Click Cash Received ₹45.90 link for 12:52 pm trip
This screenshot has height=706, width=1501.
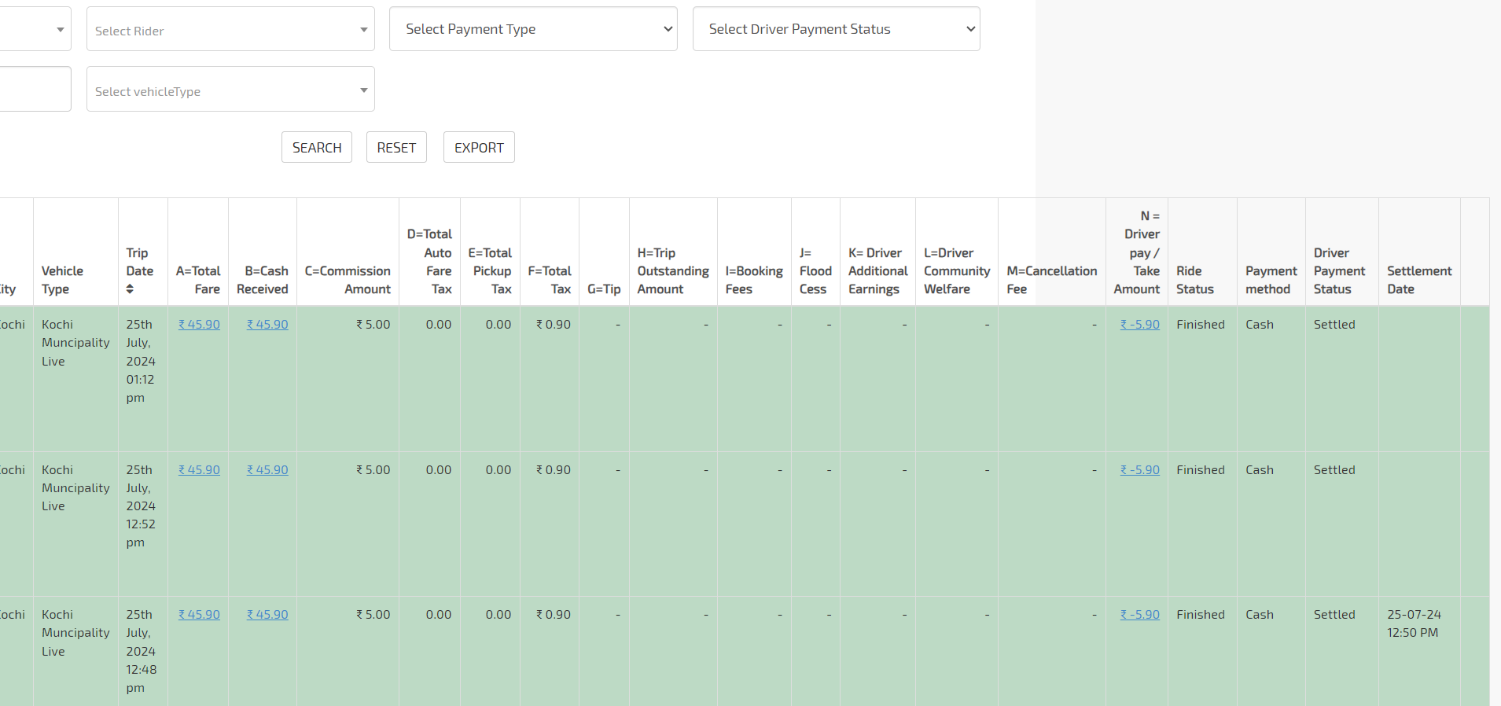[x=267, y=470]
